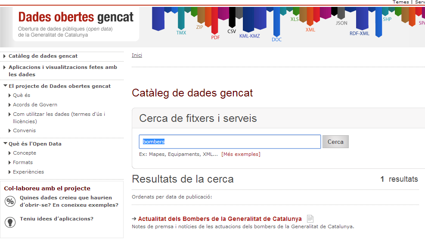Click the search field containing bombers
The image size is (425, 242).
pos(230,142)
